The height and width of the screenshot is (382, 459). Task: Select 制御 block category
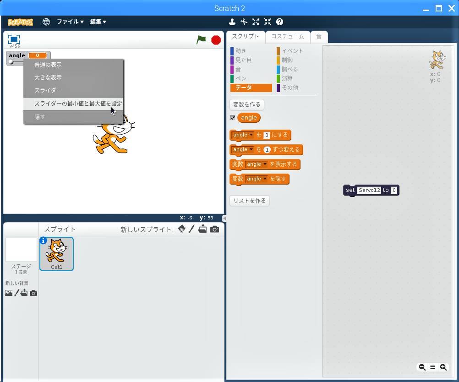[297, 60]
